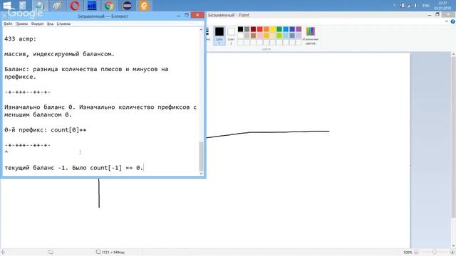Open the Справка menu in Notepad
This screenshot has height=256, width=456.
point(63,23)
